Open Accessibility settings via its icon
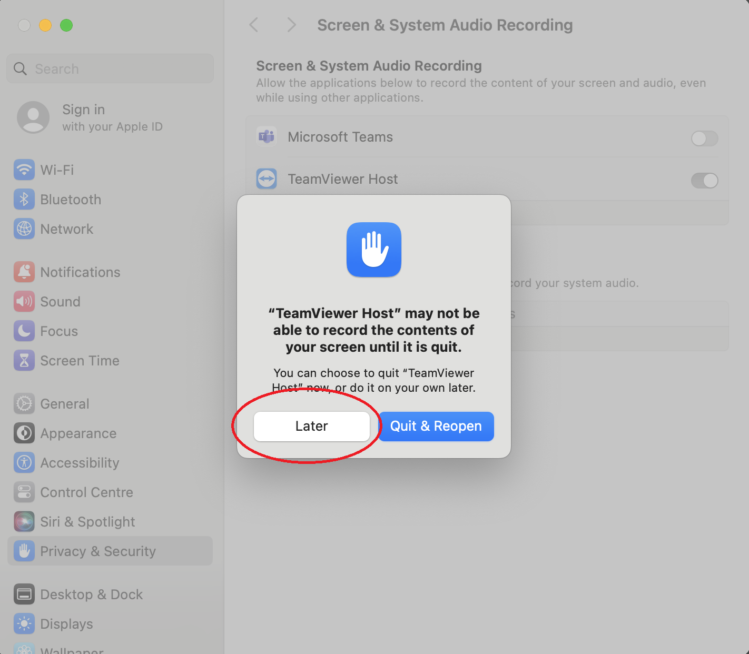This screenshot has width=749, height=654. click(24, 462)
